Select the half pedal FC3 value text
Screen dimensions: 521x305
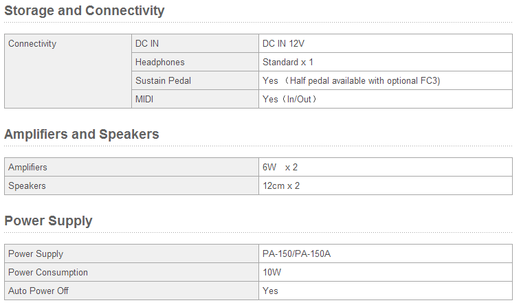tap(351, 81)
